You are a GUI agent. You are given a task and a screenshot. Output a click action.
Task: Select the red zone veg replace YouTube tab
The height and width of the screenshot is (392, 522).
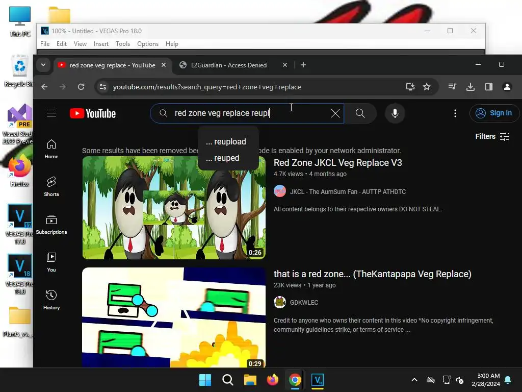click(112, 65)
